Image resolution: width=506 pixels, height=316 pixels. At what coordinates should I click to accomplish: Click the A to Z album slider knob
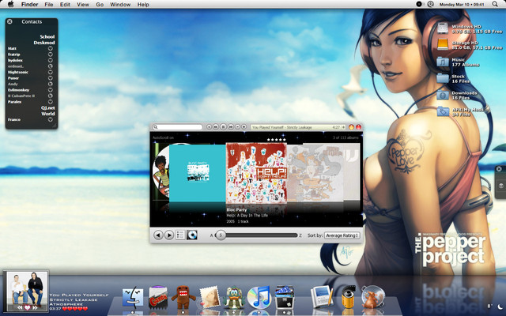click(221, 235)
